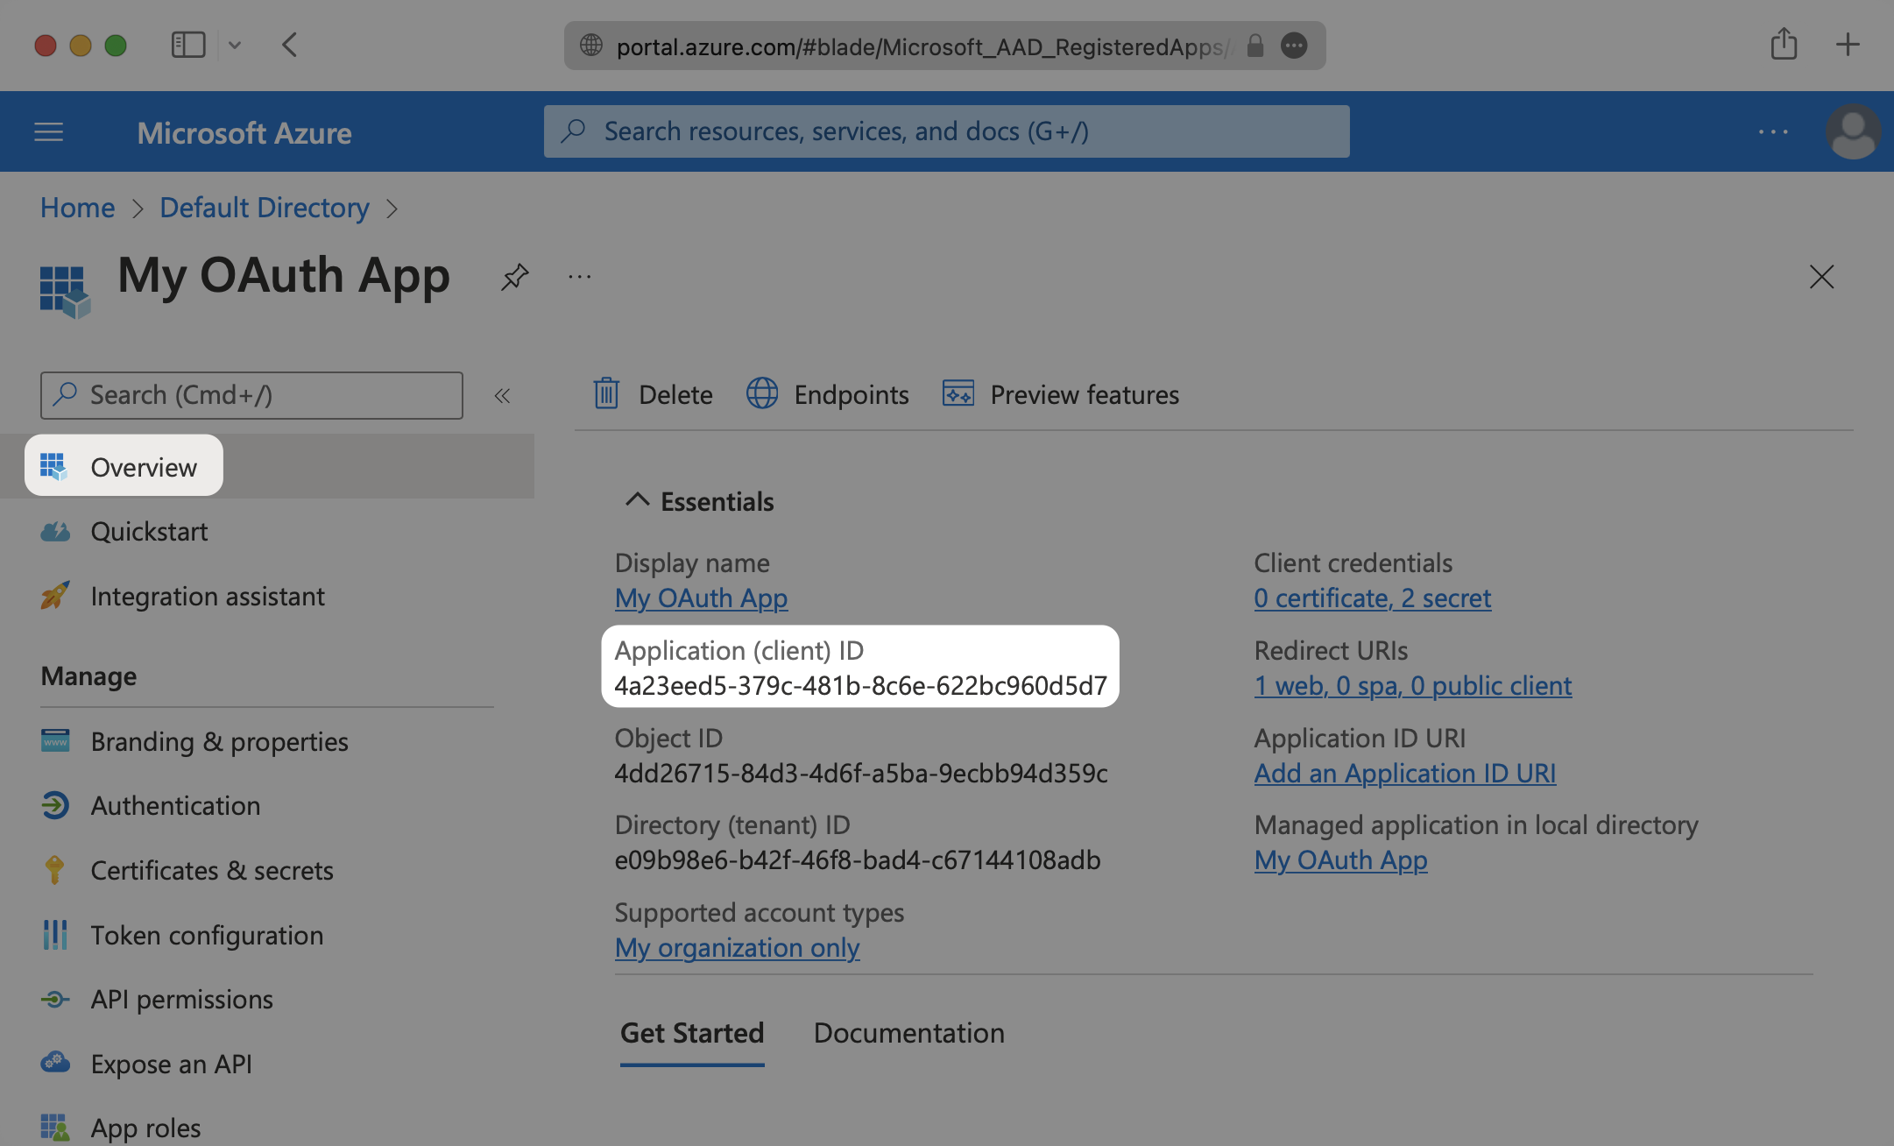This screenshot has height=1146, width=1894.
Task: Toggle the Safari sidebar button
Action: pos(188,45)
